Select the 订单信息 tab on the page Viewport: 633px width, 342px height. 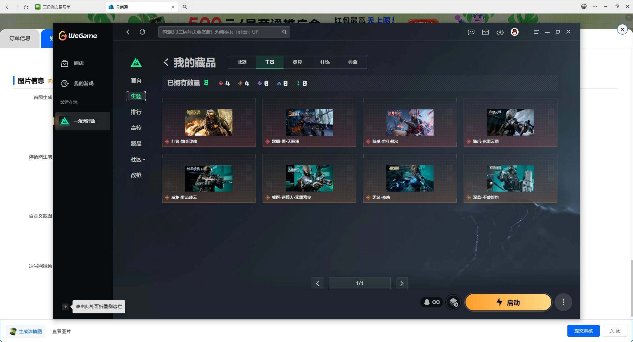click(20, 39)
